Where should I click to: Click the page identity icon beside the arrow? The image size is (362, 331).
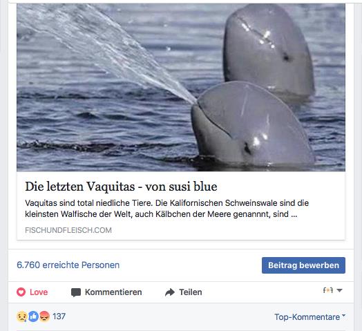coord(328,290)
